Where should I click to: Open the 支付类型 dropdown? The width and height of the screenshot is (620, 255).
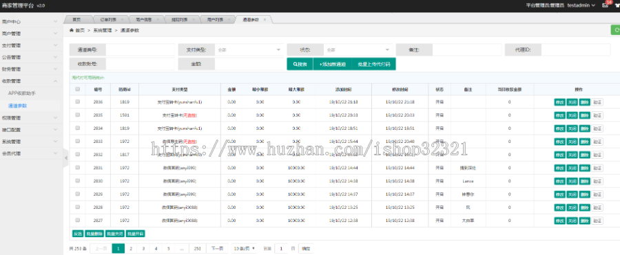(249, 49)
